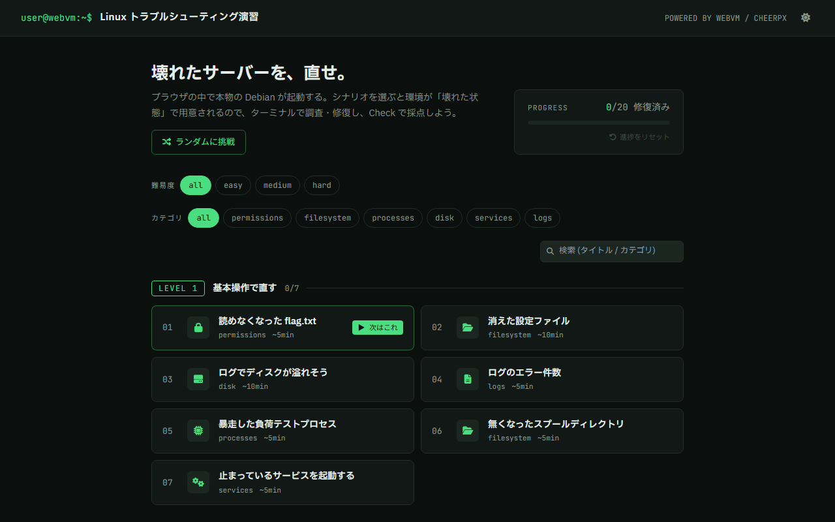
Task: Focus the 検索 (タイトル / カテゴリ) search field
Action: tap(612, 251)
